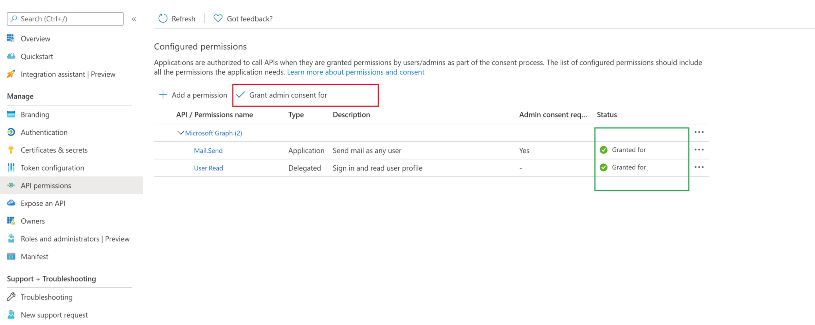Select API permissions menu item

point(71,185)
